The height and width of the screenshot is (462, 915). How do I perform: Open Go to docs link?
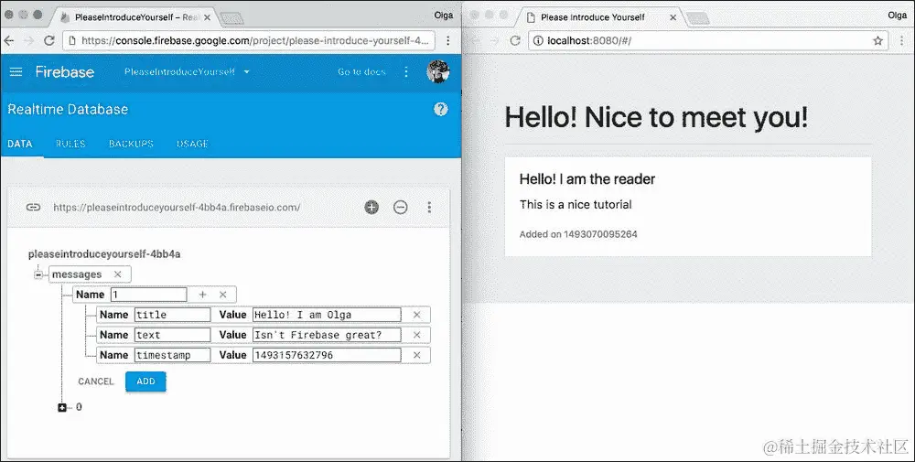point(361,71)
